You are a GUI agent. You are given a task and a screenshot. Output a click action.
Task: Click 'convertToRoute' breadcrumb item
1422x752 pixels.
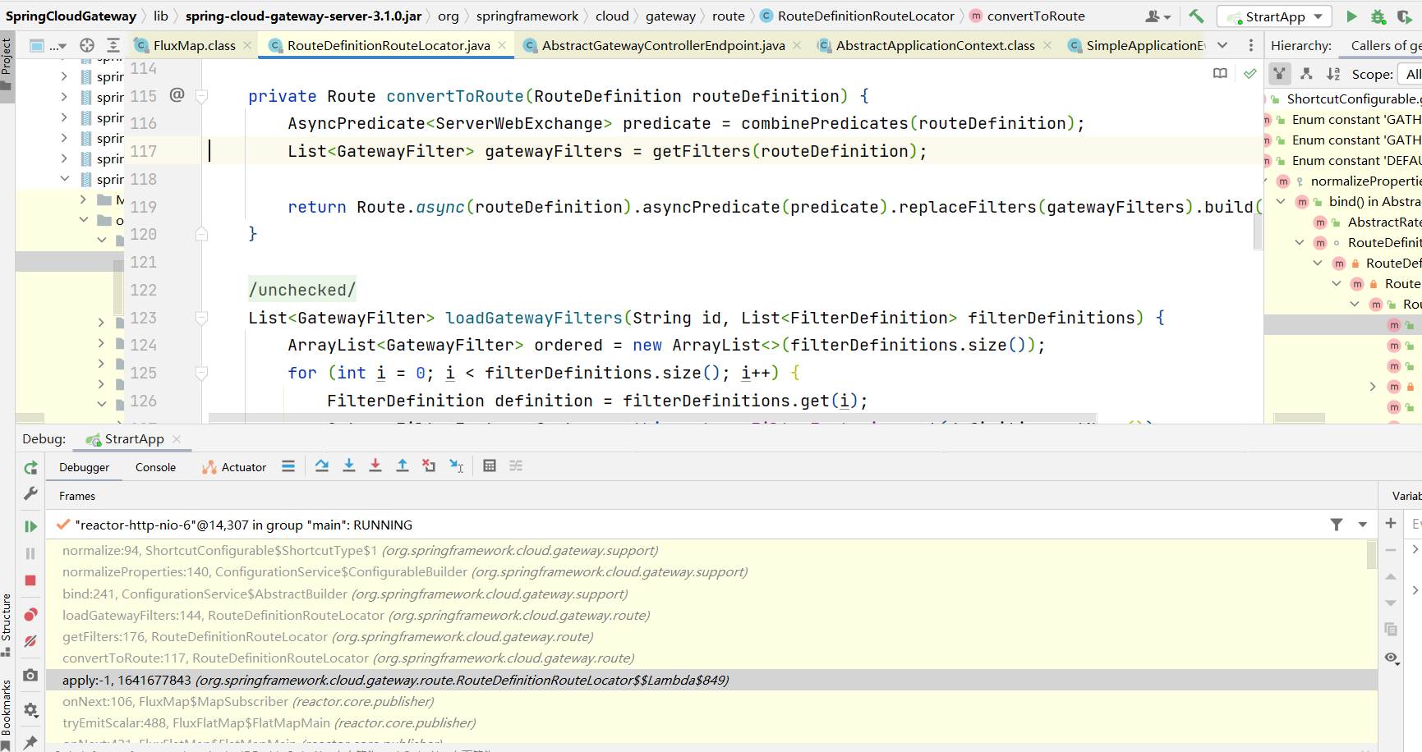tap(1036, 16)
